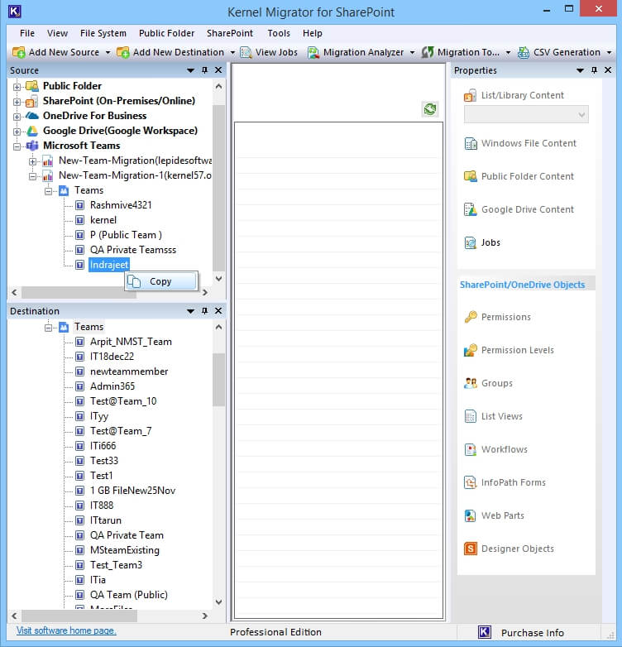Open the View menu
622x647 pixels.
[x=57, y=33]
